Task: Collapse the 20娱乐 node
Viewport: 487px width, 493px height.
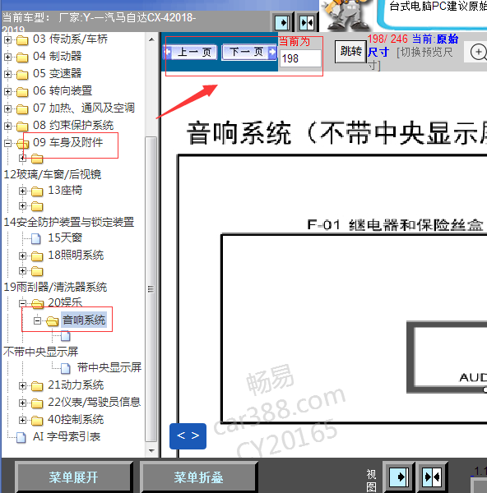Action: (x=22, y=303)
